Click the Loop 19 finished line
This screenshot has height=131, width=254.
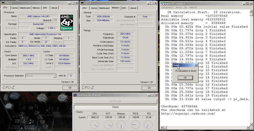click(x=197, y=95)
